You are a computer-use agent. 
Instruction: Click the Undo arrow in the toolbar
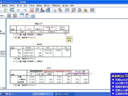tap(19, 10)
